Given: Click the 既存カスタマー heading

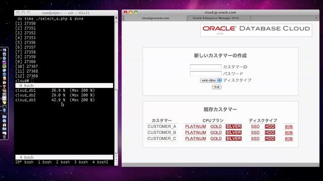Looking at the screenshot, I should click(220, 110).
